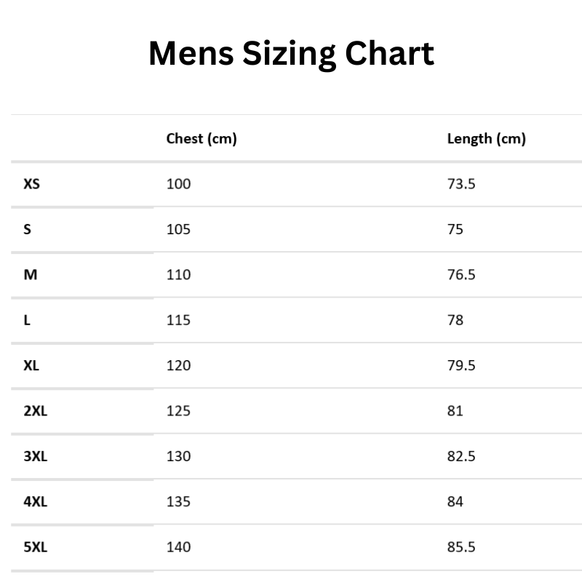Click the length value 73.5

pos(461,184)
